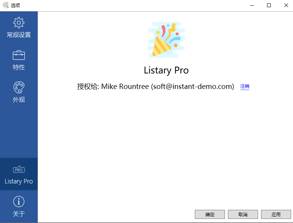Screen dimensions: 293x223
Task: Switch to 外观 tab label
Action: [19, 99]
